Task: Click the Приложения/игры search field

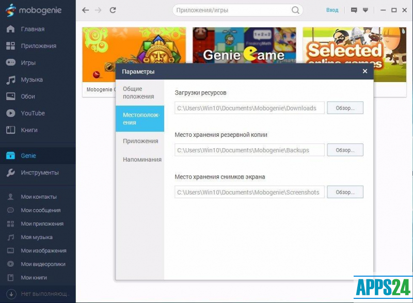Action: click(x=237, y=10)
